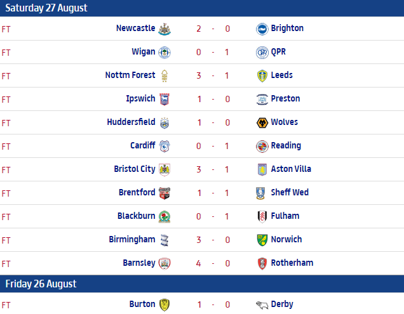This screenshot has height=314, width=404.
Task: Click the Brighton club crest icon
Action: [262, 29]
